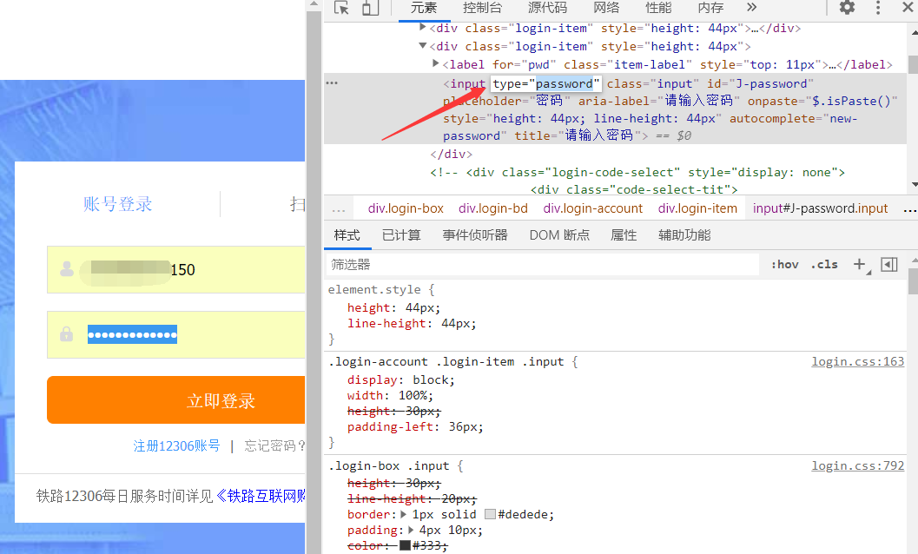This screenshot has height=554, width=918.
Task: Toggle the .cls element classes panel
Action: (824, 264)
